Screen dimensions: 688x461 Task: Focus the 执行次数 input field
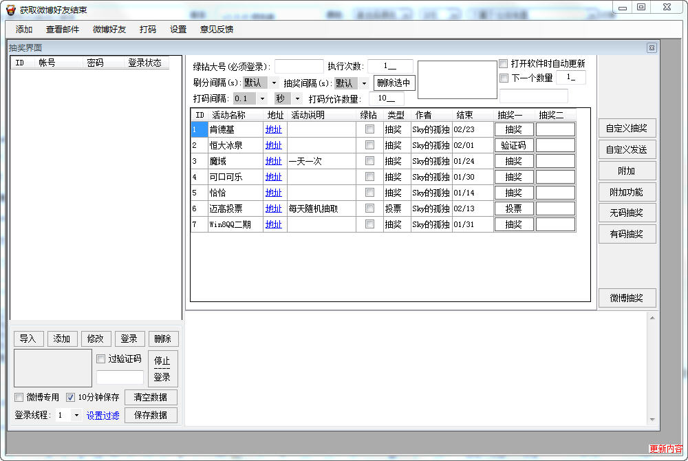pos(390,66)
